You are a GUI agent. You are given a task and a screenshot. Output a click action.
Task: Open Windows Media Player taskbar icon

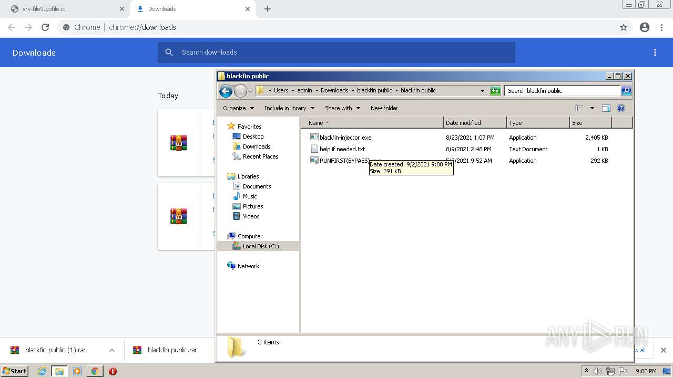(x=77, y=371)
